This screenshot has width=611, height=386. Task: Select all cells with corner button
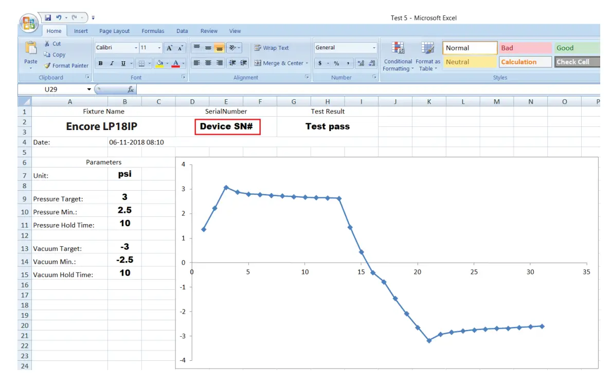[25, 102]
